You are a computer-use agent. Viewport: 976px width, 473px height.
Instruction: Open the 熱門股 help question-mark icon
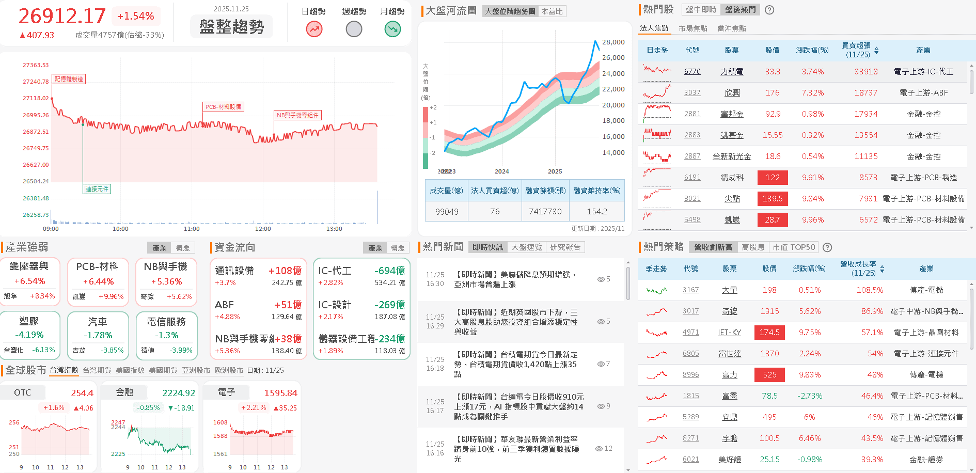(x=769, y=10)
